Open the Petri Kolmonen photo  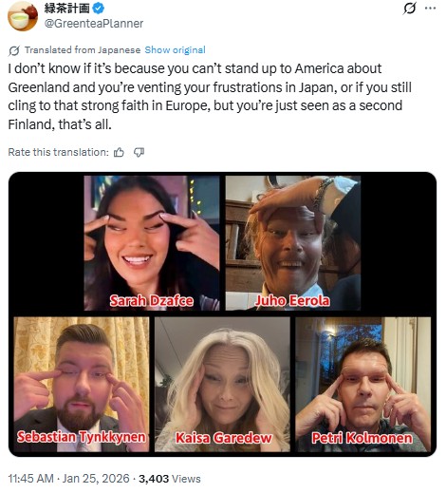click(363, 385)
